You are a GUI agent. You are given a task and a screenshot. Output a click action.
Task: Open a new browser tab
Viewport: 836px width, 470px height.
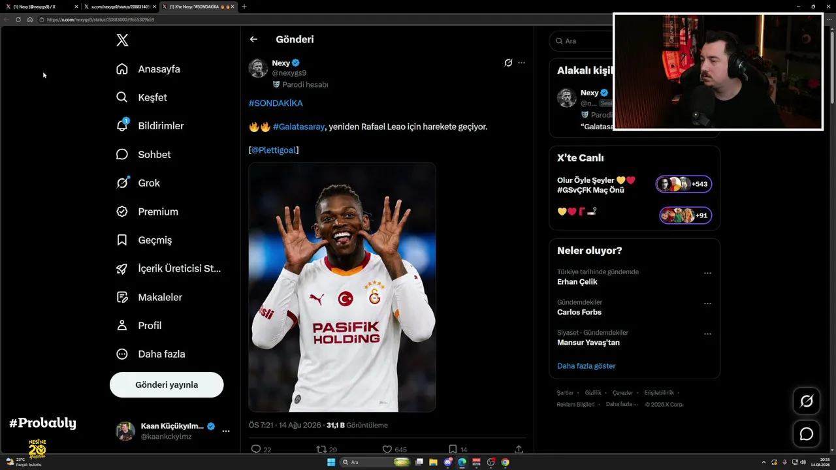(x=244, y=7)
